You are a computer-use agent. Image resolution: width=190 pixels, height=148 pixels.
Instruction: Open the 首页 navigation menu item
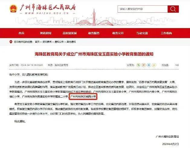click(x=21, y=33)
